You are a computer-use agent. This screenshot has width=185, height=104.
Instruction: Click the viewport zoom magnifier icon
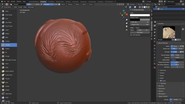click(x=127, y=20)
